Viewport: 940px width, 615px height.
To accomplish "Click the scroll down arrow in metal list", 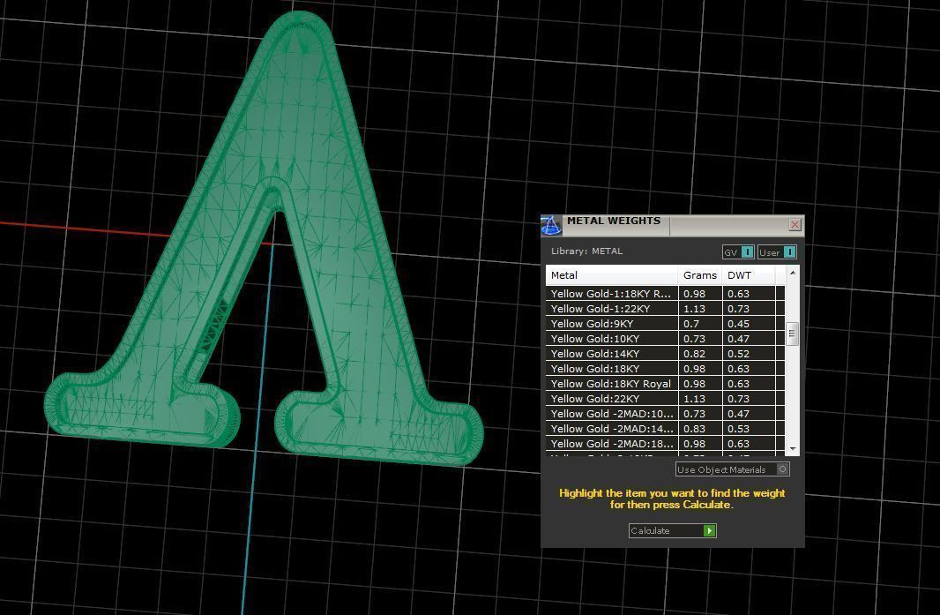I will 793,449.
